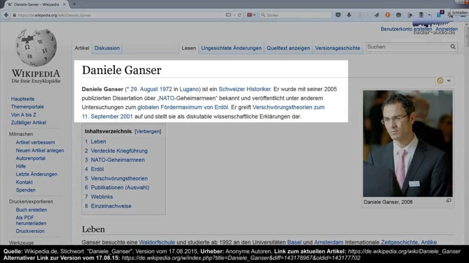Viewport: 469px width, 263px height.
Task: Open the Waldorfschule link
Action: coord(157,242)
